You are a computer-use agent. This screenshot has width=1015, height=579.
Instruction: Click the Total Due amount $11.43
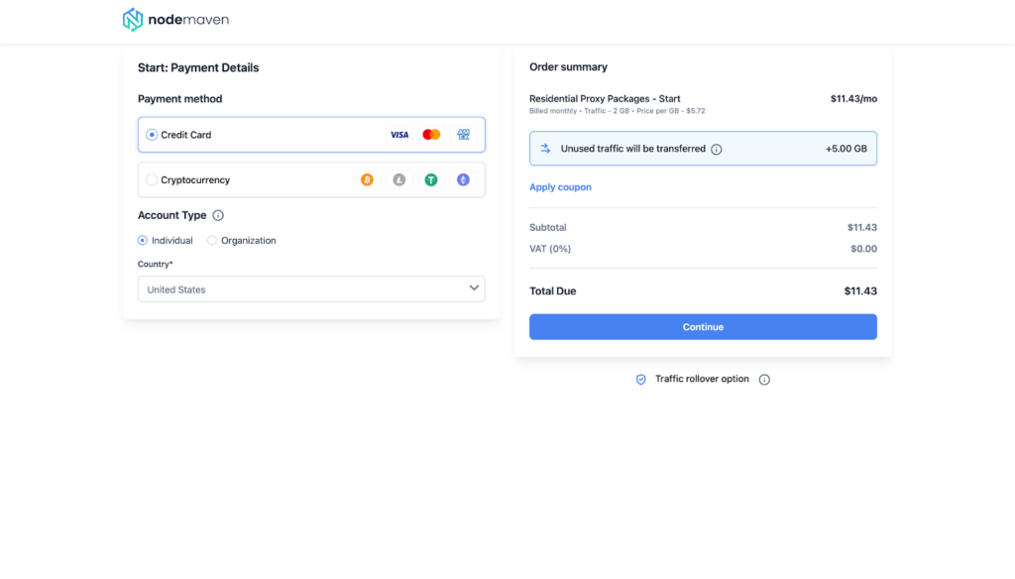[860, 291]
